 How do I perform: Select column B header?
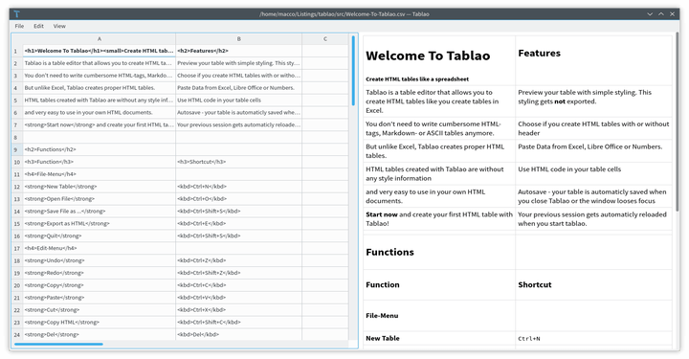point(238,39)
